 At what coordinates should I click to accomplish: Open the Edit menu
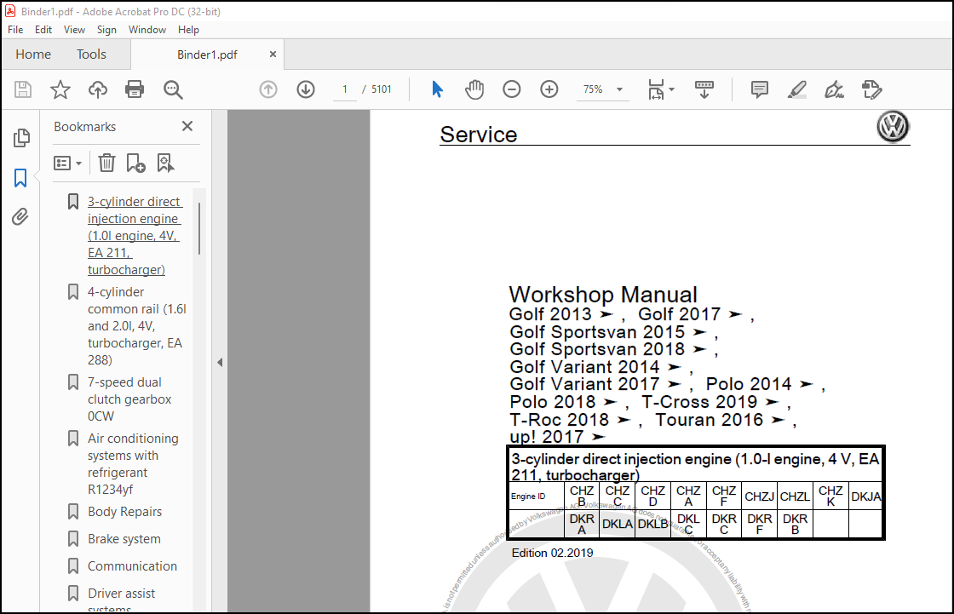point(43,29)
